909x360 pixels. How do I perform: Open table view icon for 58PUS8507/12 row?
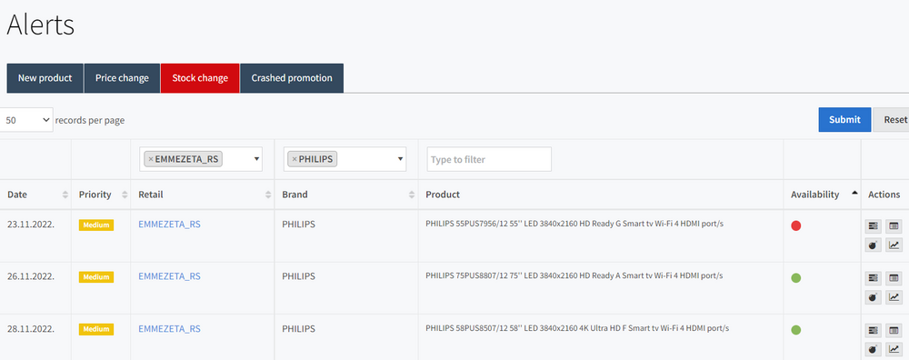pyautogui.click(x=894, y=330)
